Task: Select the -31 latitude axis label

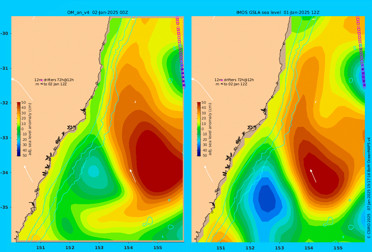Action: pyautogui.click(x=4, y=68)
